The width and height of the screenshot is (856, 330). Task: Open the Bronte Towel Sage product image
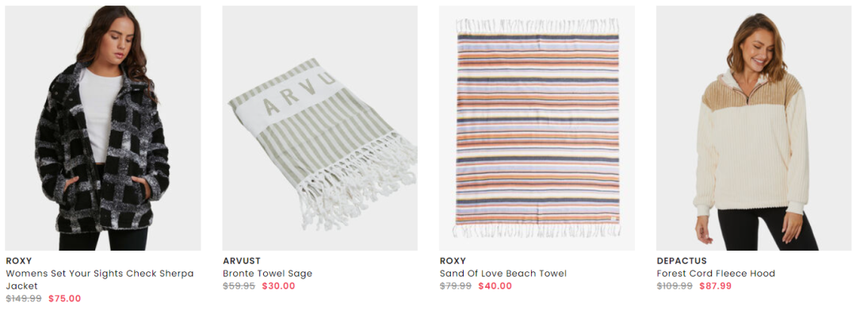[x=320, y=128]
